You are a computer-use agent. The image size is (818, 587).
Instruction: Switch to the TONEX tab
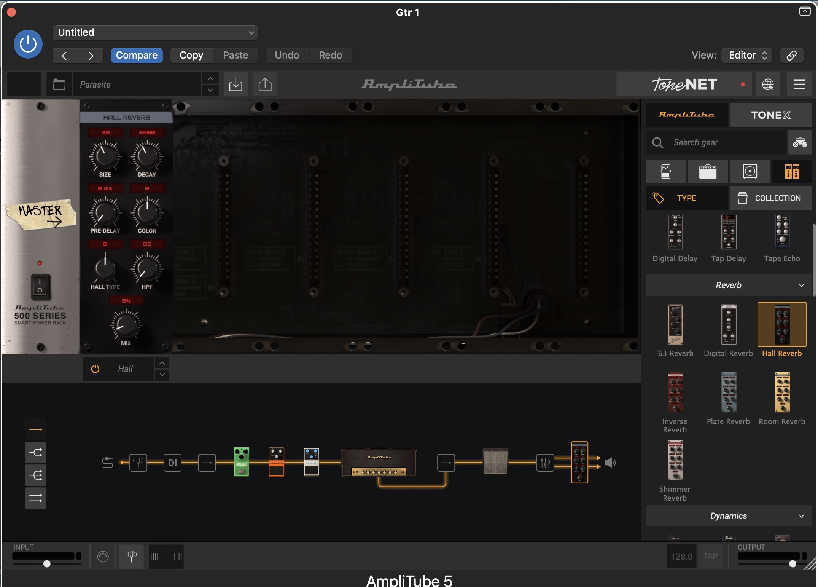770,115
